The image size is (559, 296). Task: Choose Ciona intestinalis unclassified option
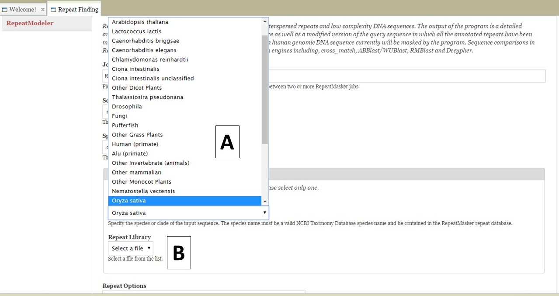click(185, 78)
